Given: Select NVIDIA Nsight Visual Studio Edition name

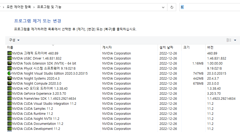Looking at the screenshot, I should point(50,74).
